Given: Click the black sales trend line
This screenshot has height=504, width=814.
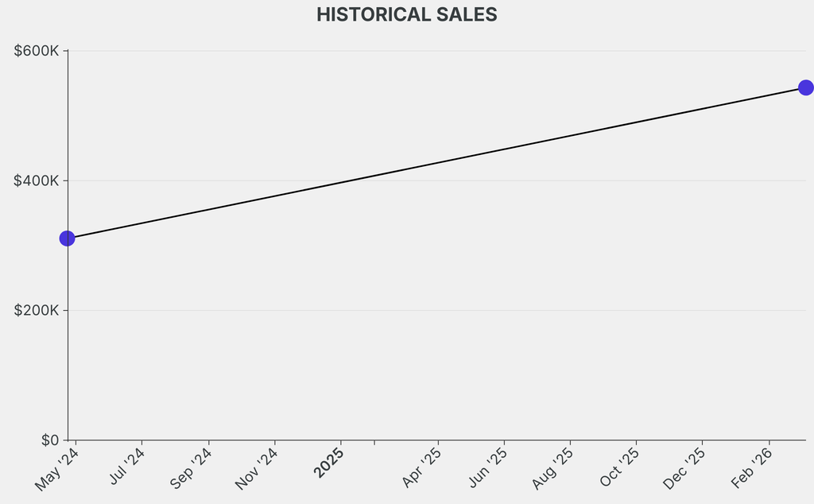Looking at the screenshot, I should (437, 163).
